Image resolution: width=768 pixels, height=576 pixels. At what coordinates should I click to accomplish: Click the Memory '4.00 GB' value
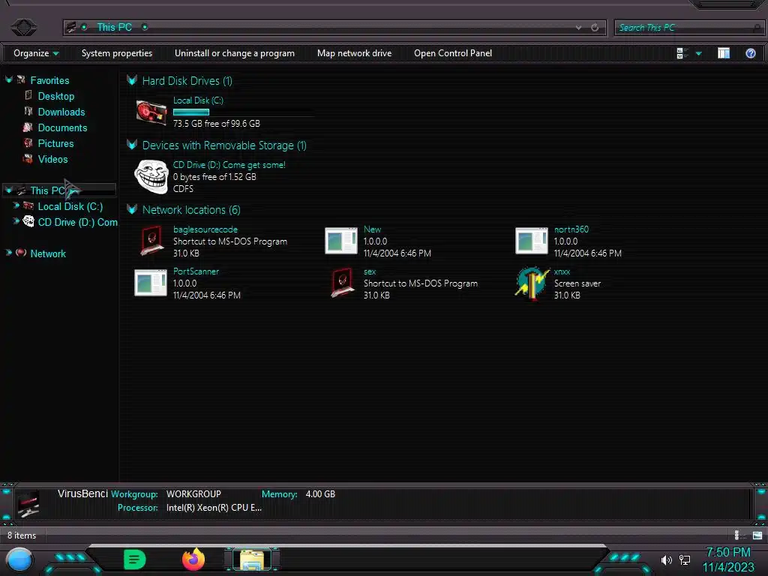tap(320, 493)
